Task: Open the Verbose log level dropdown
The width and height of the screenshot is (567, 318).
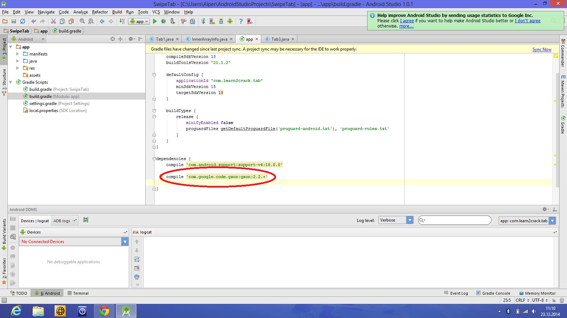Action: (396, 220)
